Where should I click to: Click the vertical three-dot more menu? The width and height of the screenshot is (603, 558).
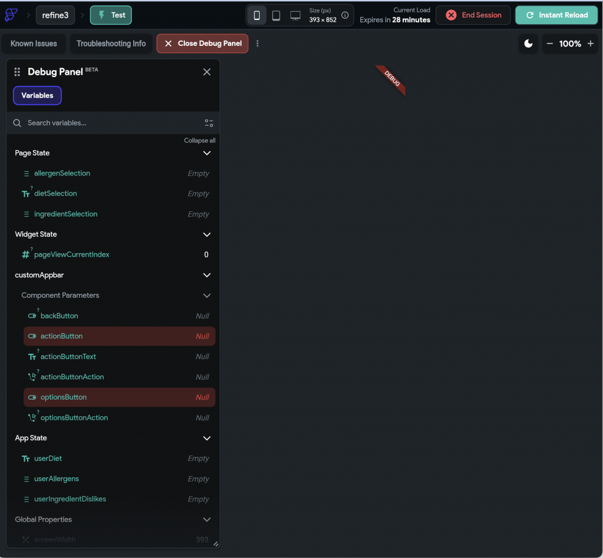pyautogui.click(x=257, y=44)
